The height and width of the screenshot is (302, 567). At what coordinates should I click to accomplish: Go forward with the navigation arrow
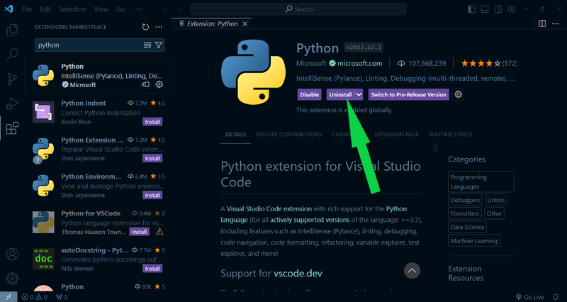click(x=179, y=9)
